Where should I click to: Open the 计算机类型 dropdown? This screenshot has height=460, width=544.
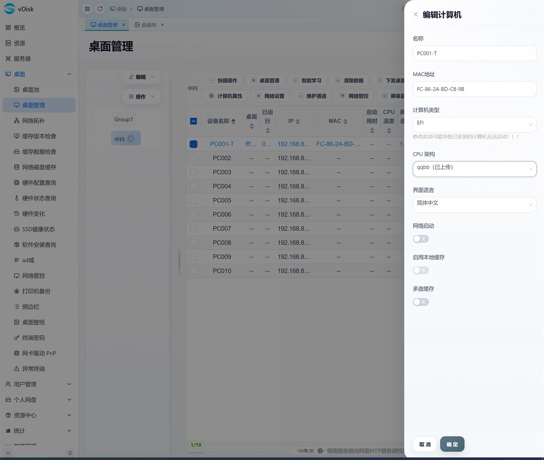click(474, 125)
